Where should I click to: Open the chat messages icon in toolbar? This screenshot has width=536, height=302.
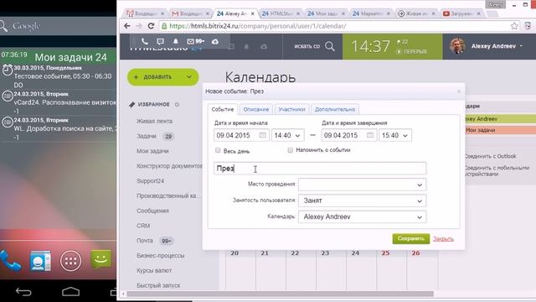(160, 41)
